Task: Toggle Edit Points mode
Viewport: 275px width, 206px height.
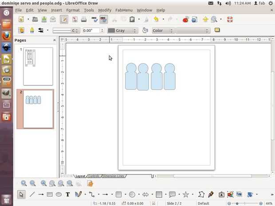Action: (201, 194)
